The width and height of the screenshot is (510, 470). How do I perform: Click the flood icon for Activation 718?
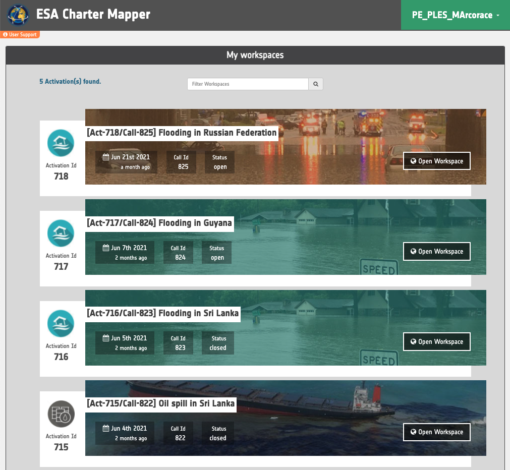(61, 143)
